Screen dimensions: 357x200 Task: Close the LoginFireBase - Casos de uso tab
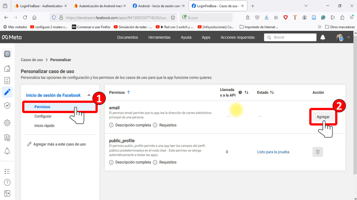pos(242,6)
